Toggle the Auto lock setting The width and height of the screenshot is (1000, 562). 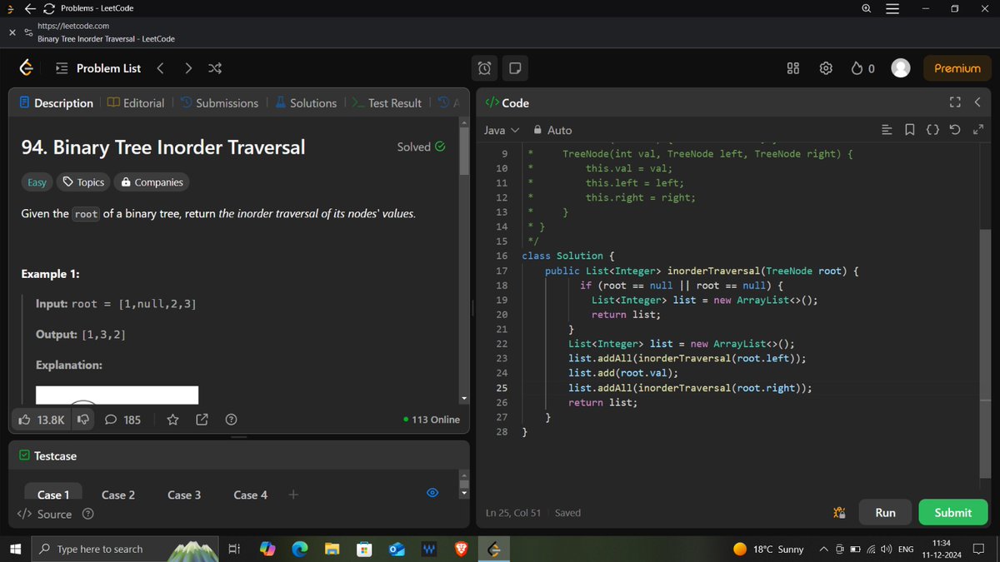click(x=552, y=130)
